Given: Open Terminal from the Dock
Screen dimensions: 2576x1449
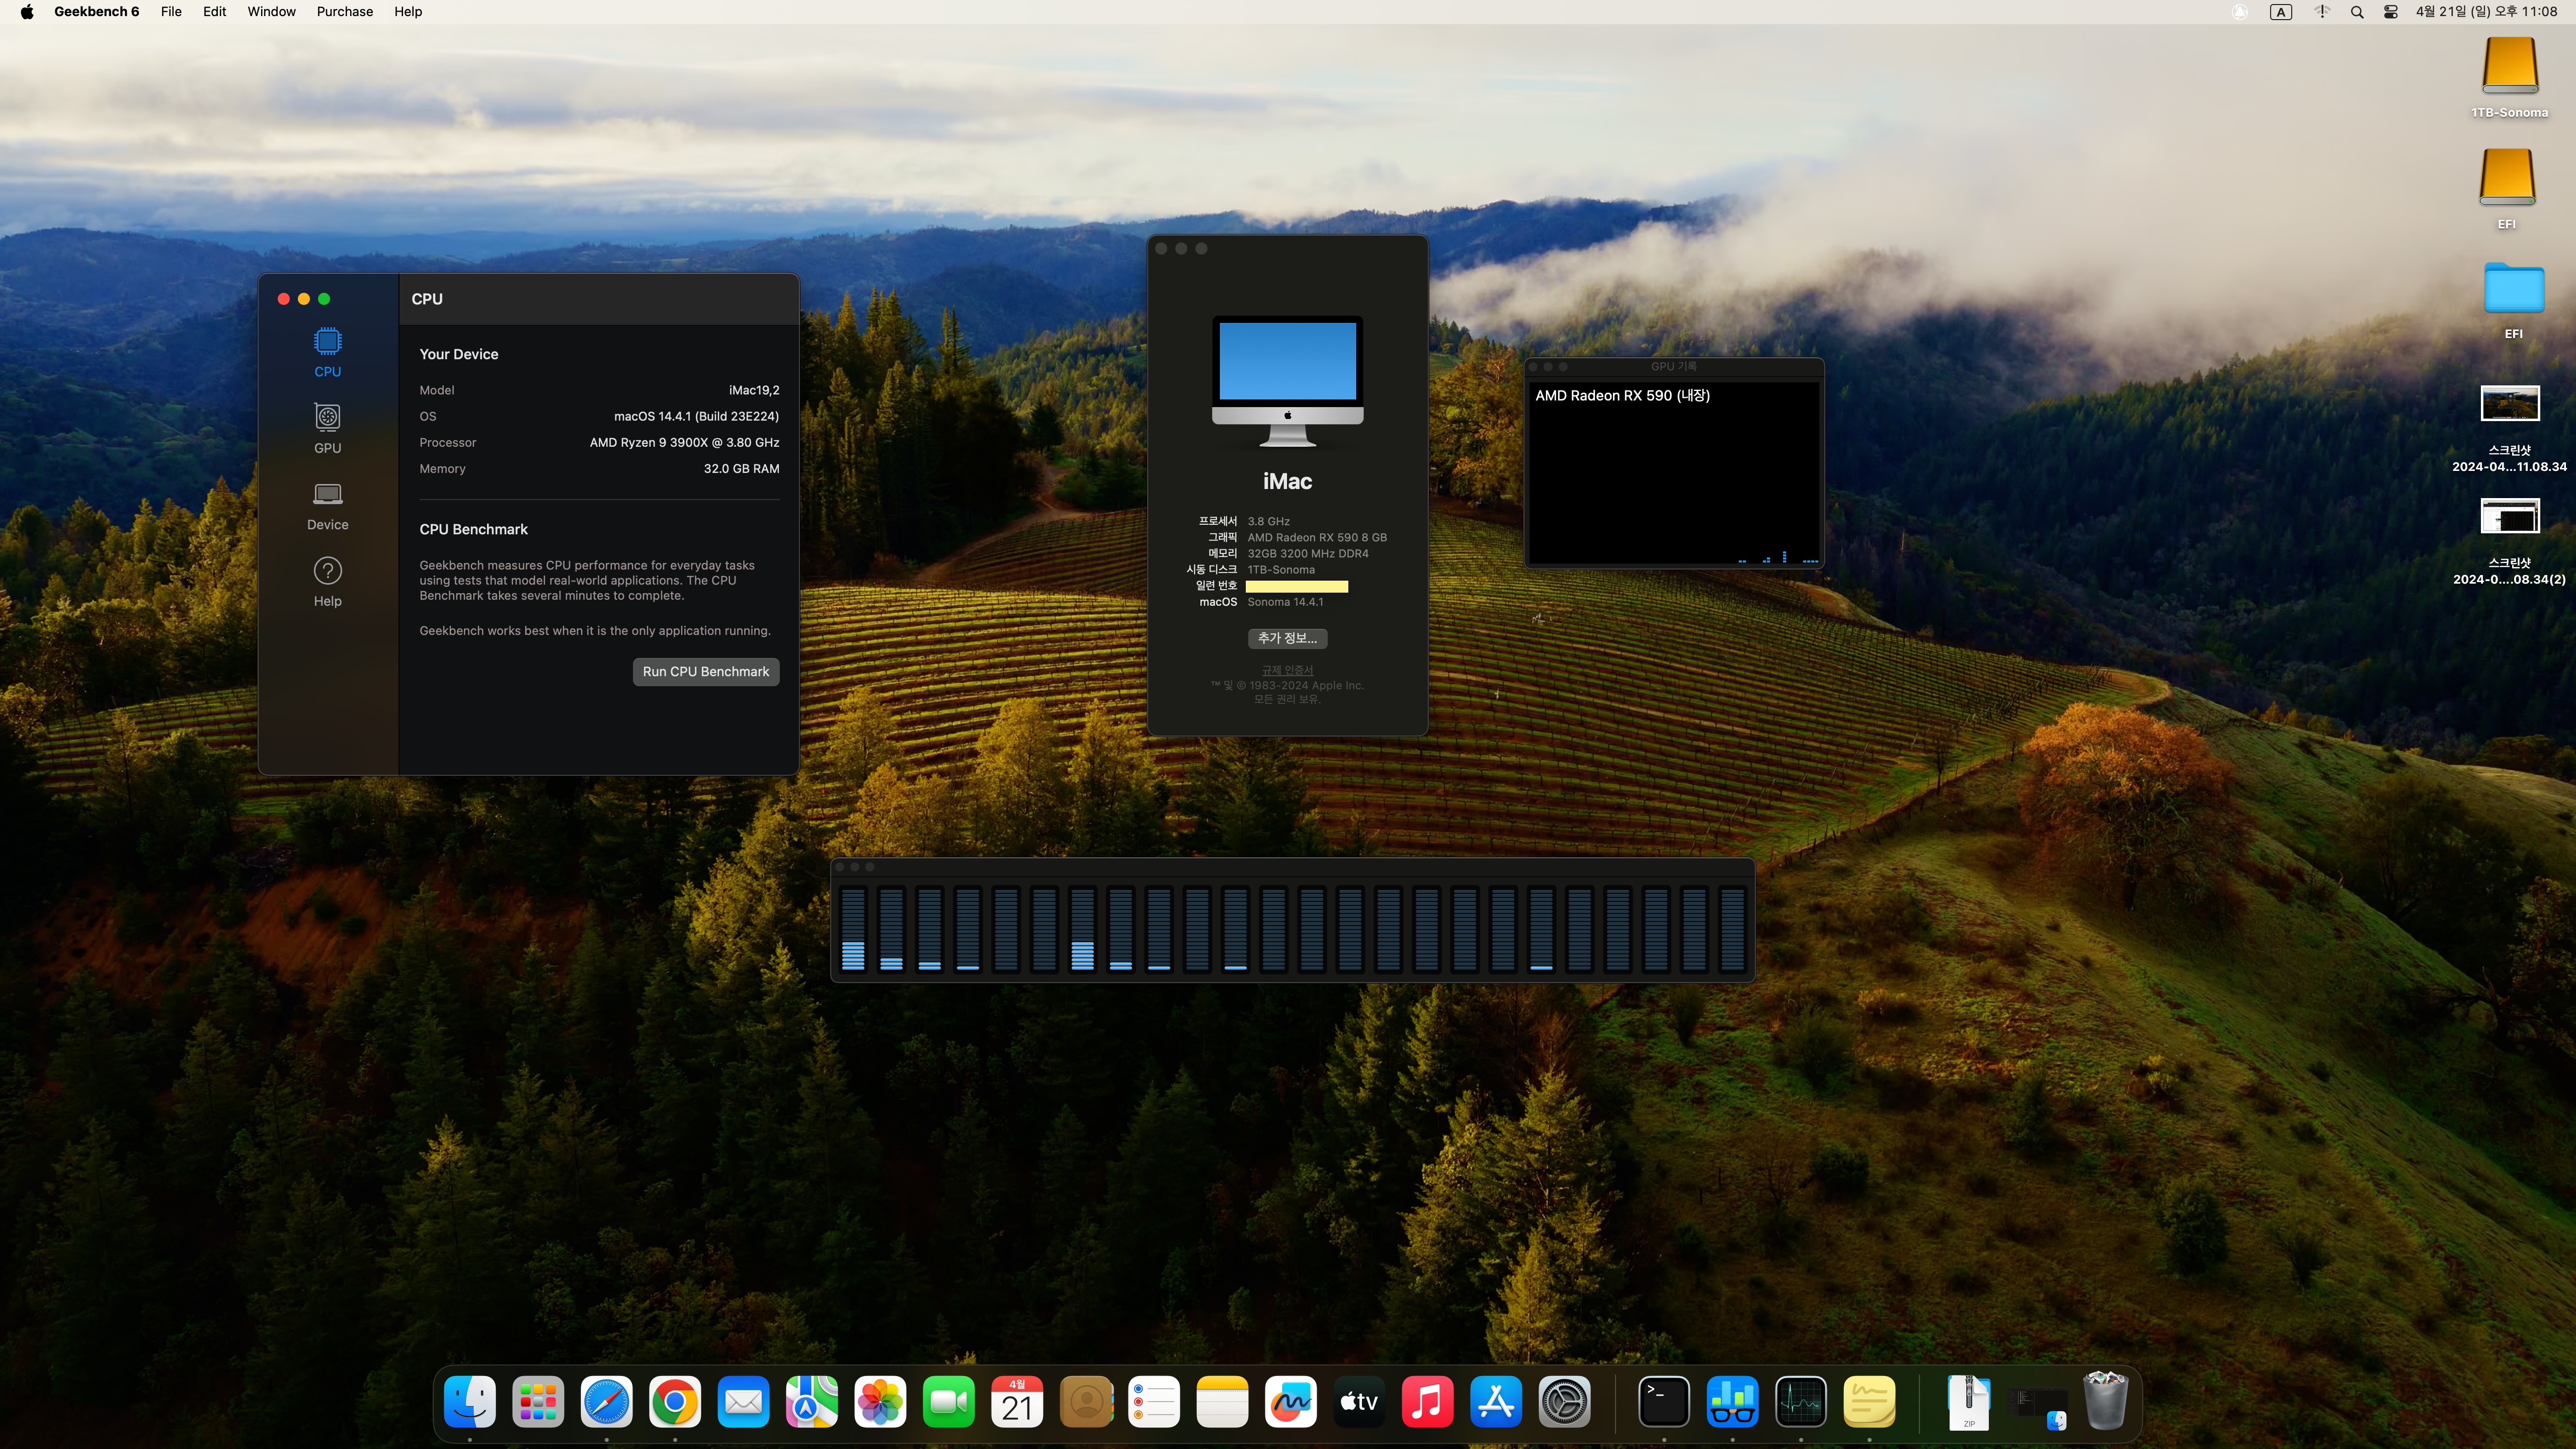Looking at the screenshot, I should [x=1664, y=1401].
